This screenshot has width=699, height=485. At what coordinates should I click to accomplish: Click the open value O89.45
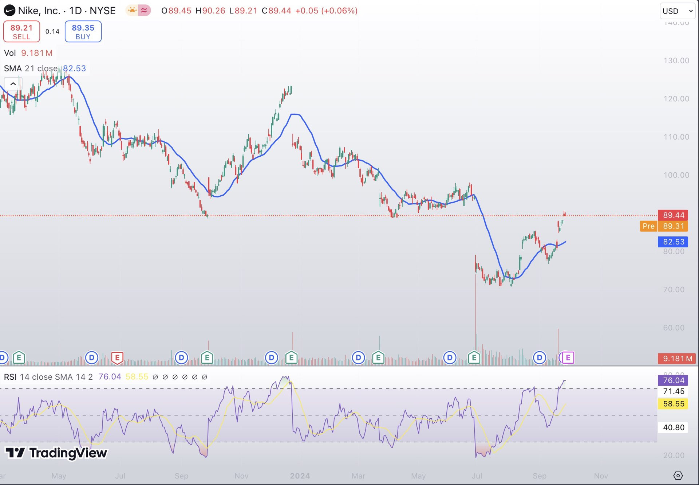click(176, 11)
